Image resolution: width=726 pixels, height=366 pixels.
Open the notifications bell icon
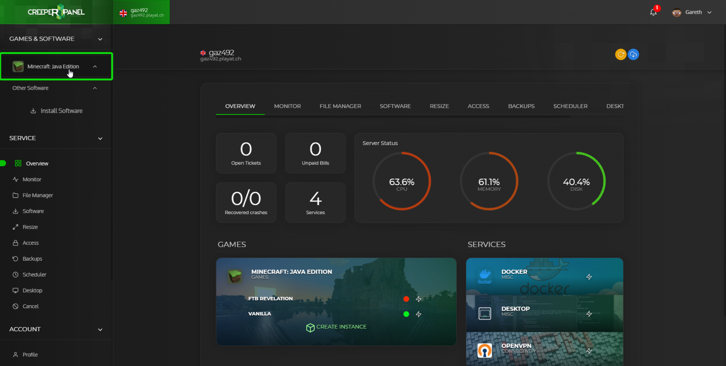[653, 12]
